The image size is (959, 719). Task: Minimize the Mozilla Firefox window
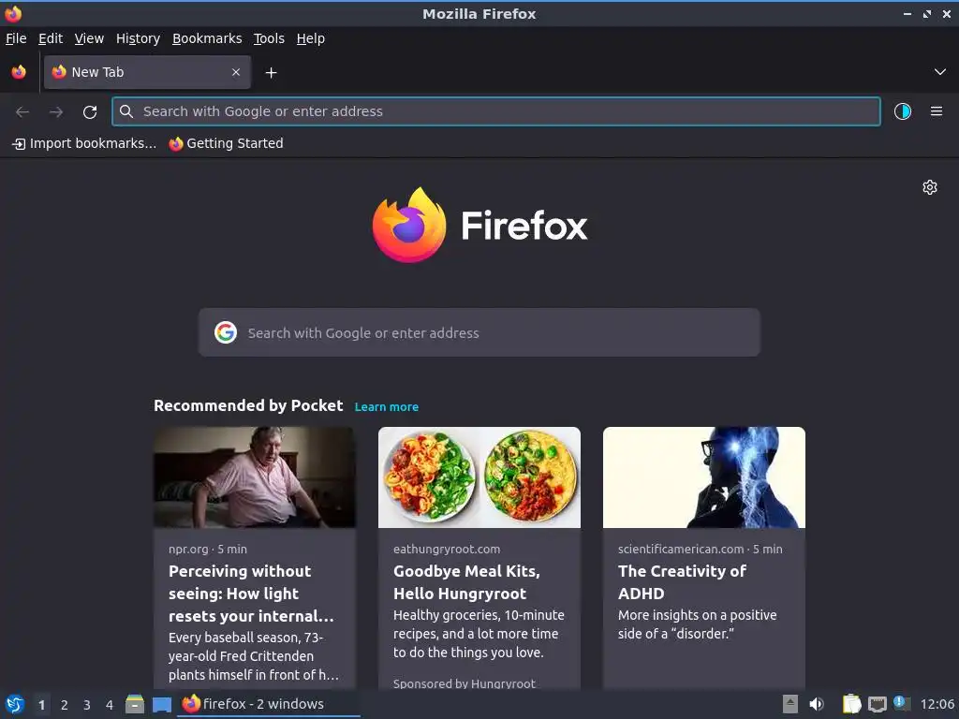point(907,13)
